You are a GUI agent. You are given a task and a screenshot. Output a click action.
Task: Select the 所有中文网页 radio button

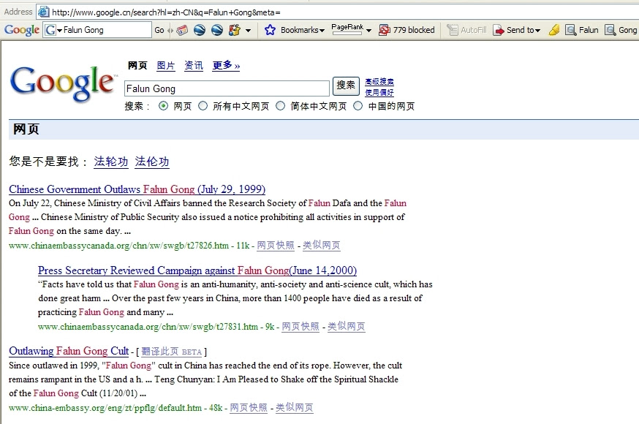(203, 106)
